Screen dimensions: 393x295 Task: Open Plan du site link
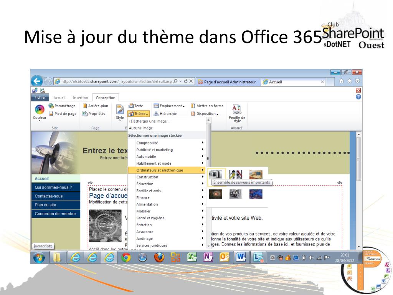tap(56, 205)
